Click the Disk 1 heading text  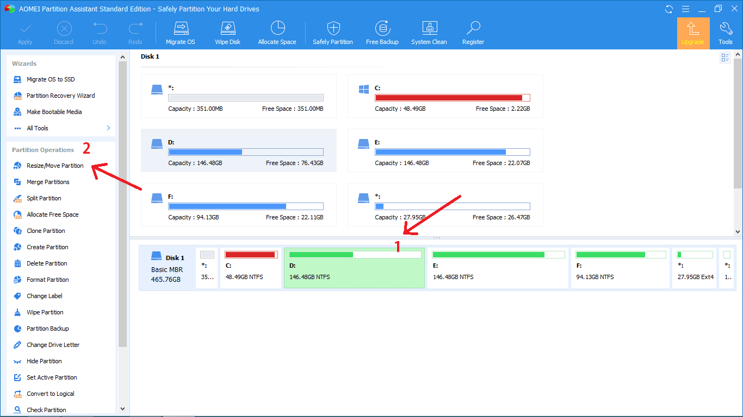150,56
